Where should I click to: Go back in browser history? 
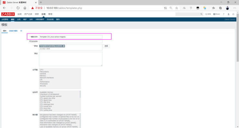[4, 8]
